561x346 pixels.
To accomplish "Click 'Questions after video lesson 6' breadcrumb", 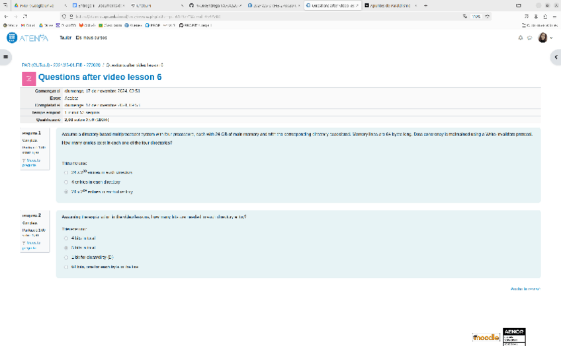I will (x=134, y=65).
